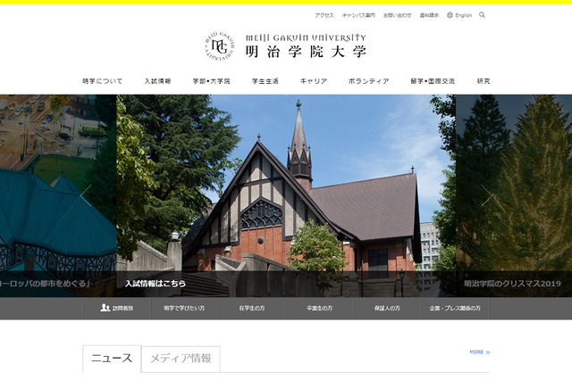Open 学生生活 menu
The width and height of the screenshot is (572, 380).
[x=265, y=81]
